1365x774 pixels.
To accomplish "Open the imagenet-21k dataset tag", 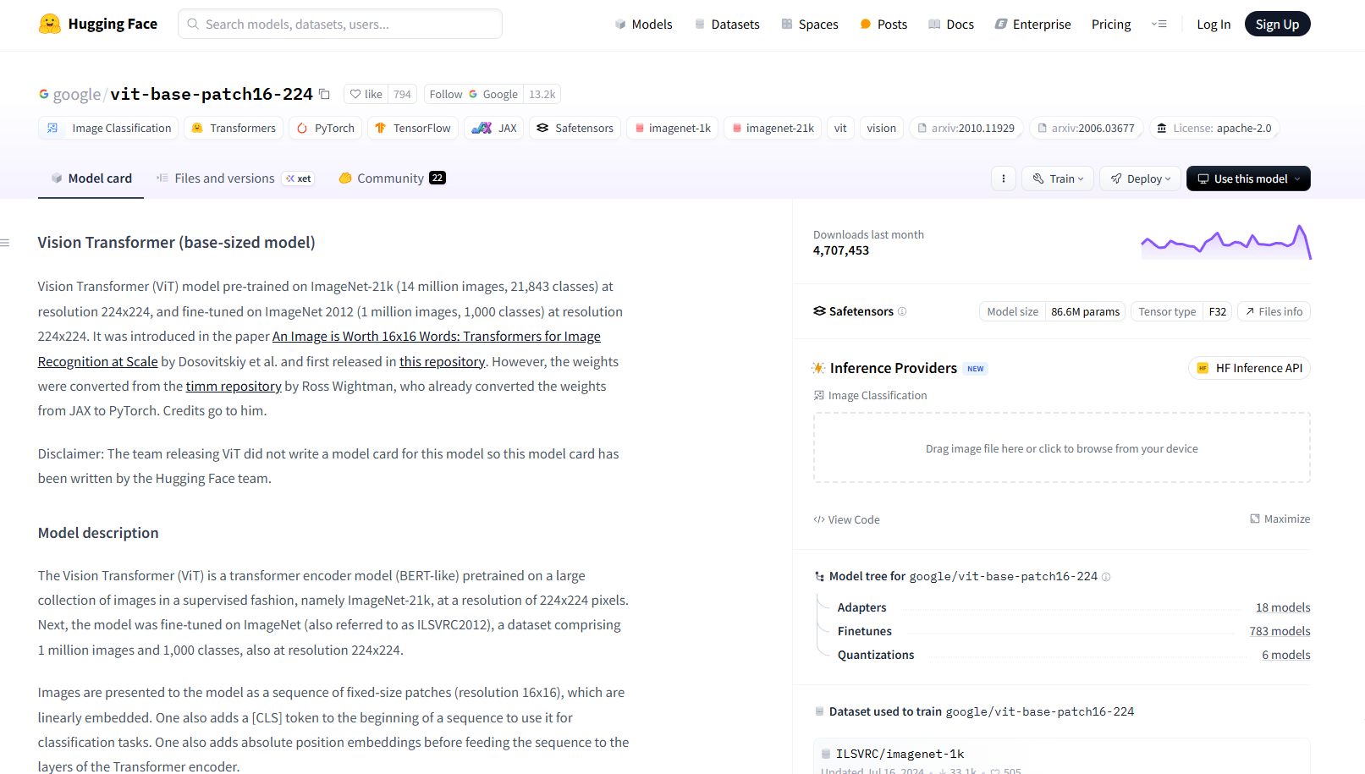I will (773, 128).
